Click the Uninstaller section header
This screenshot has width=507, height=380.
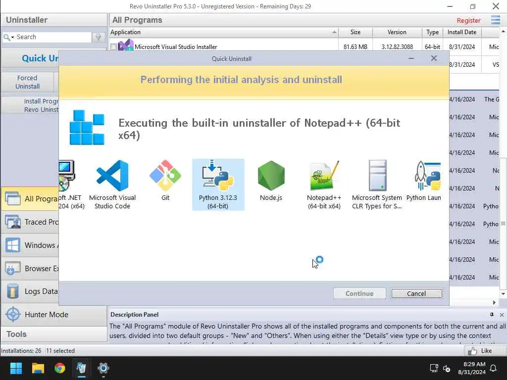click(53, 20)
